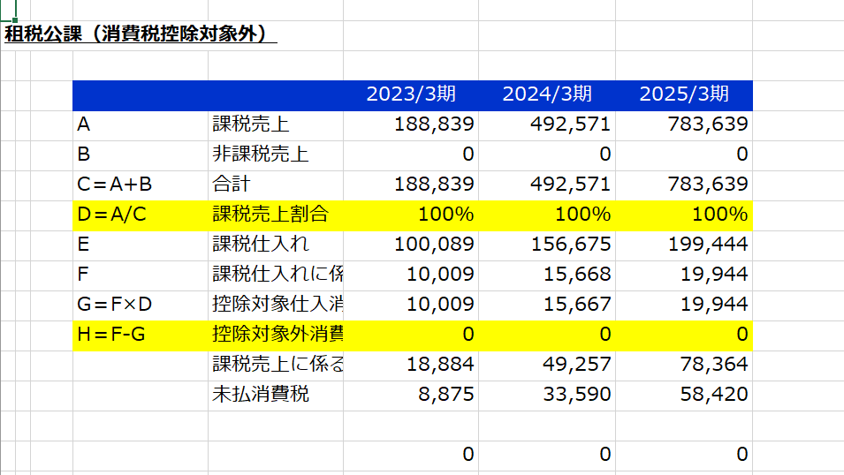Select H=F-G value under 2023/3期
This screenshot has height=475, width=844.
pos(411,335)
